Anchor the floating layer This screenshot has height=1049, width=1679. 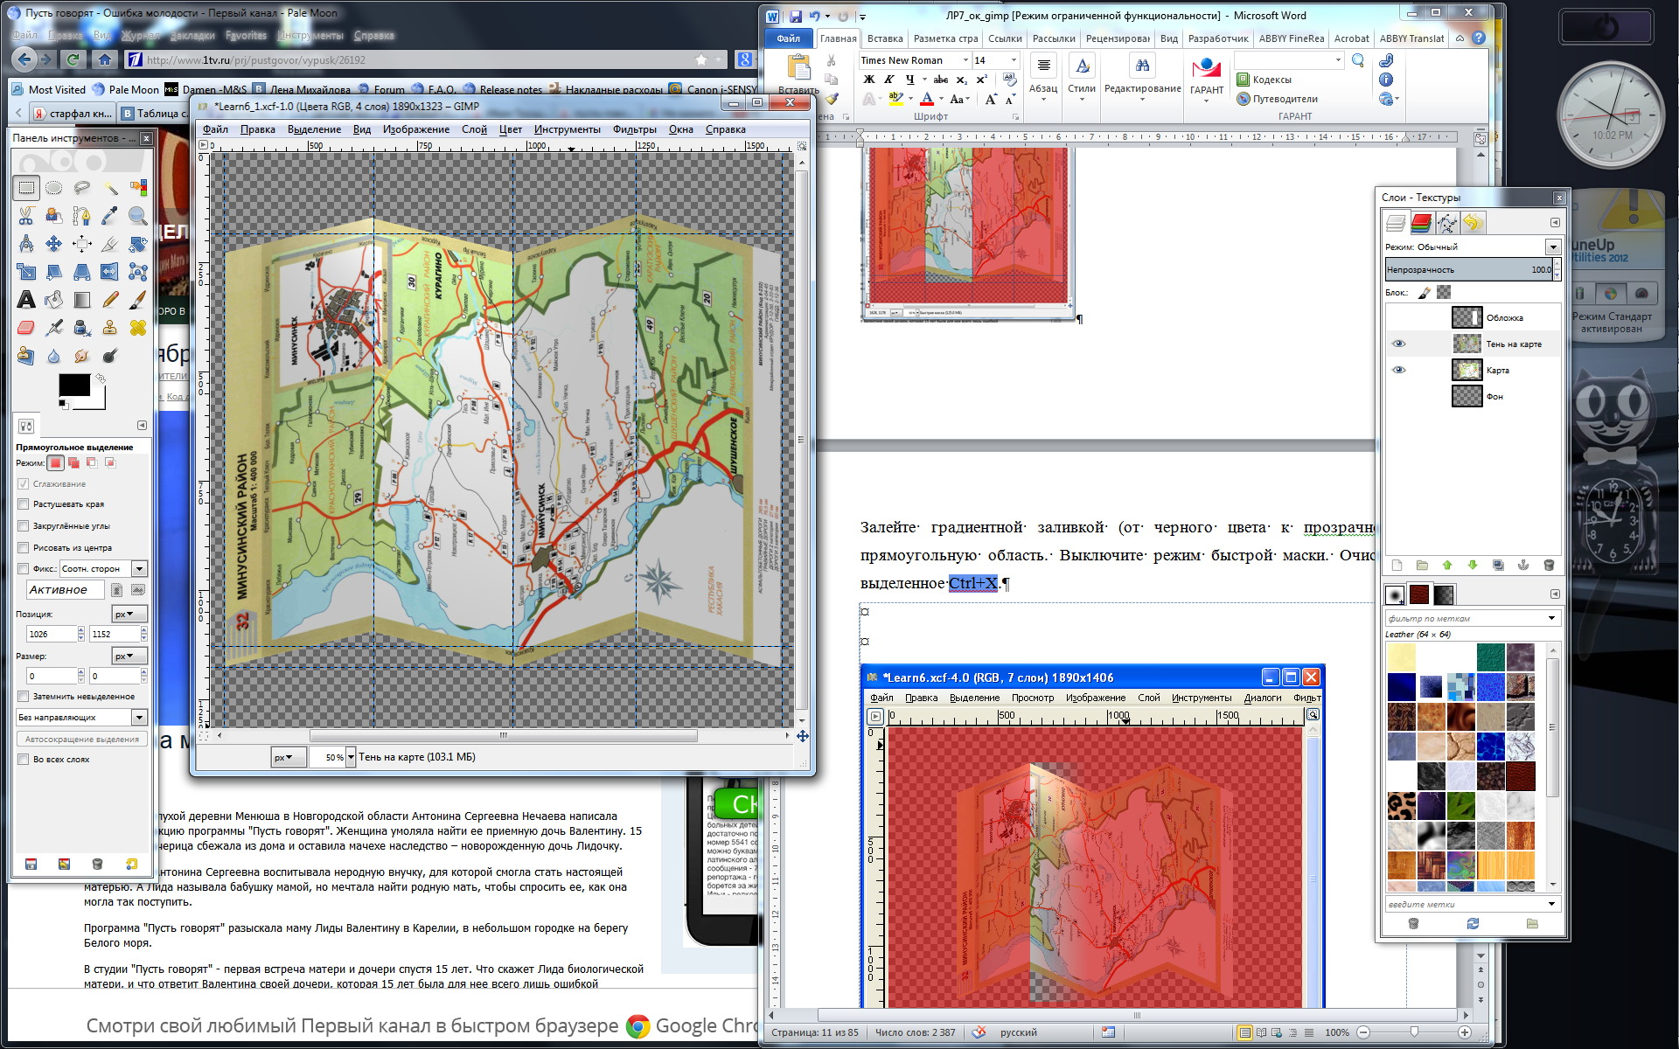pos(1523,566)
